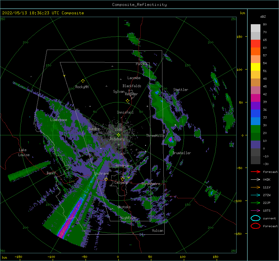
Task: Click the yellow 150 label on right axis
Action: (x=240, y=37)
